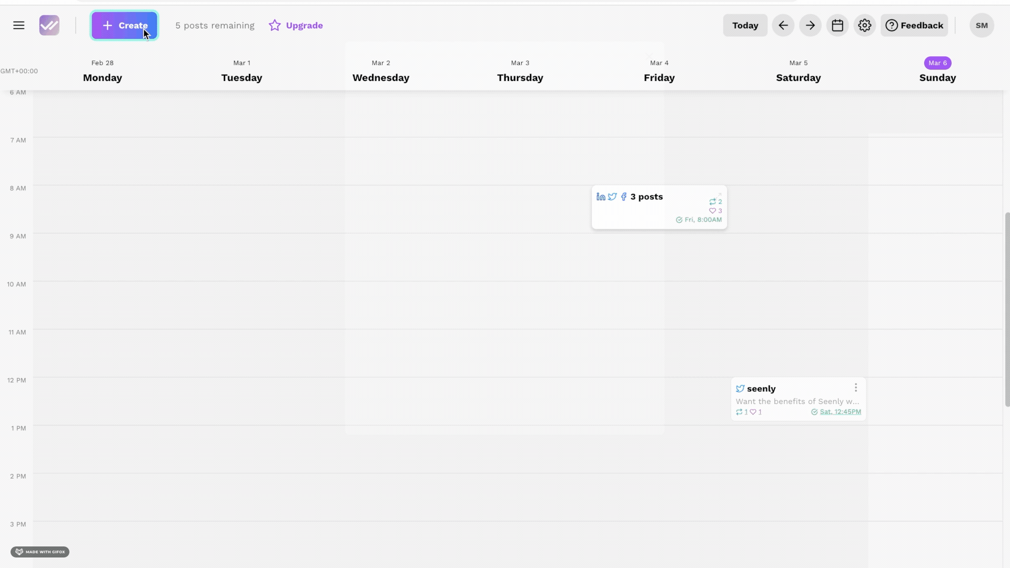Jump to Today in the calendar
The width and height of the screenshot is (1010, 568).
click(x=745, y=25)
